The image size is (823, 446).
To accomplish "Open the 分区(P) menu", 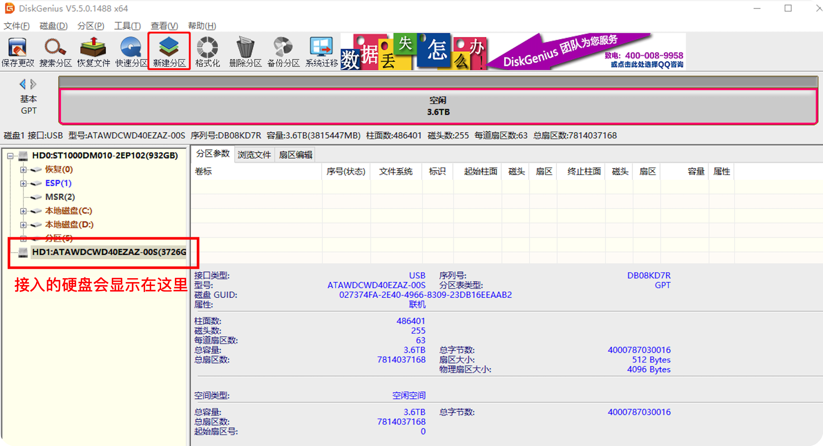I will pos(91,26).
